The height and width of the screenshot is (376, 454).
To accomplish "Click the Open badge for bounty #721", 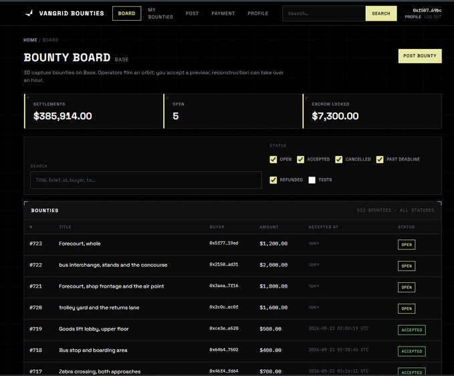I will click(407, 288).
